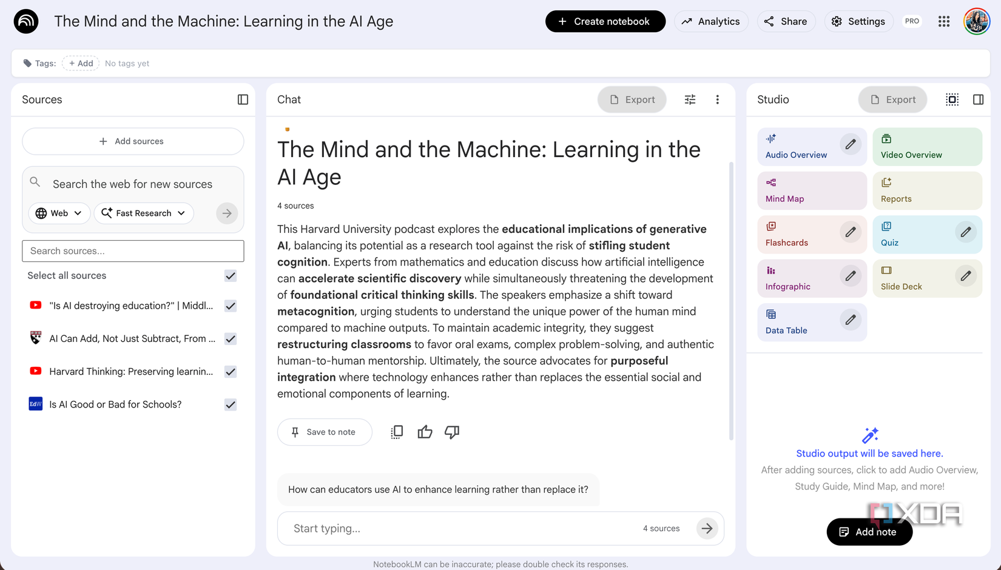The height and width of the screenshot is (570, 1001).
Task: Uncheck "AI Can Add, Not Just Subtract" source
Action: coord(231,339)
